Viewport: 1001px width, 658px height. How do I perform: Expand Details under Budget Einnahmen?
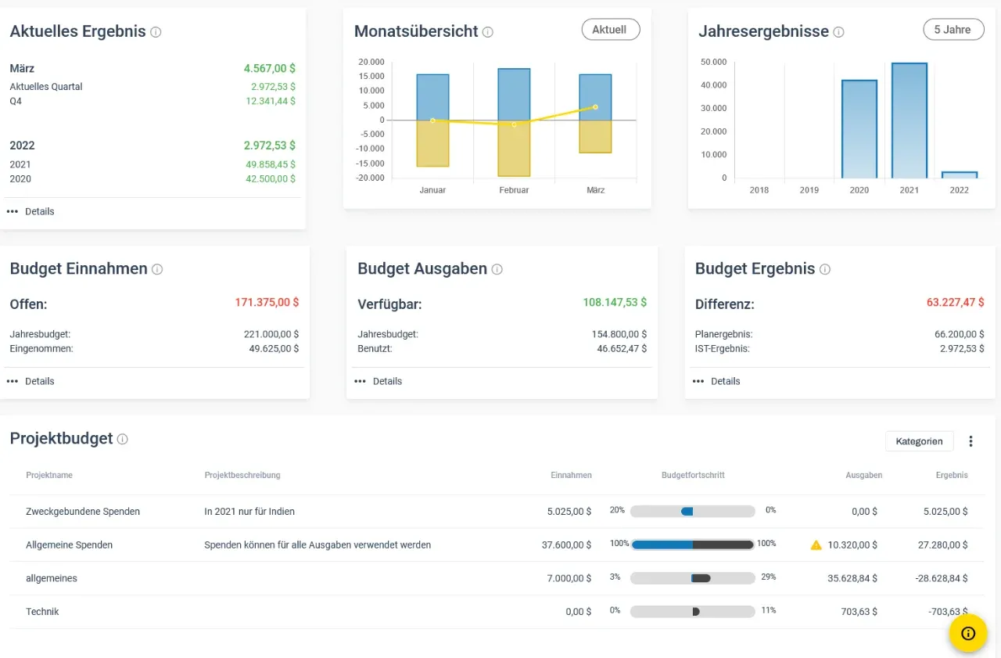pyautogui.click(x=31, y=381)
